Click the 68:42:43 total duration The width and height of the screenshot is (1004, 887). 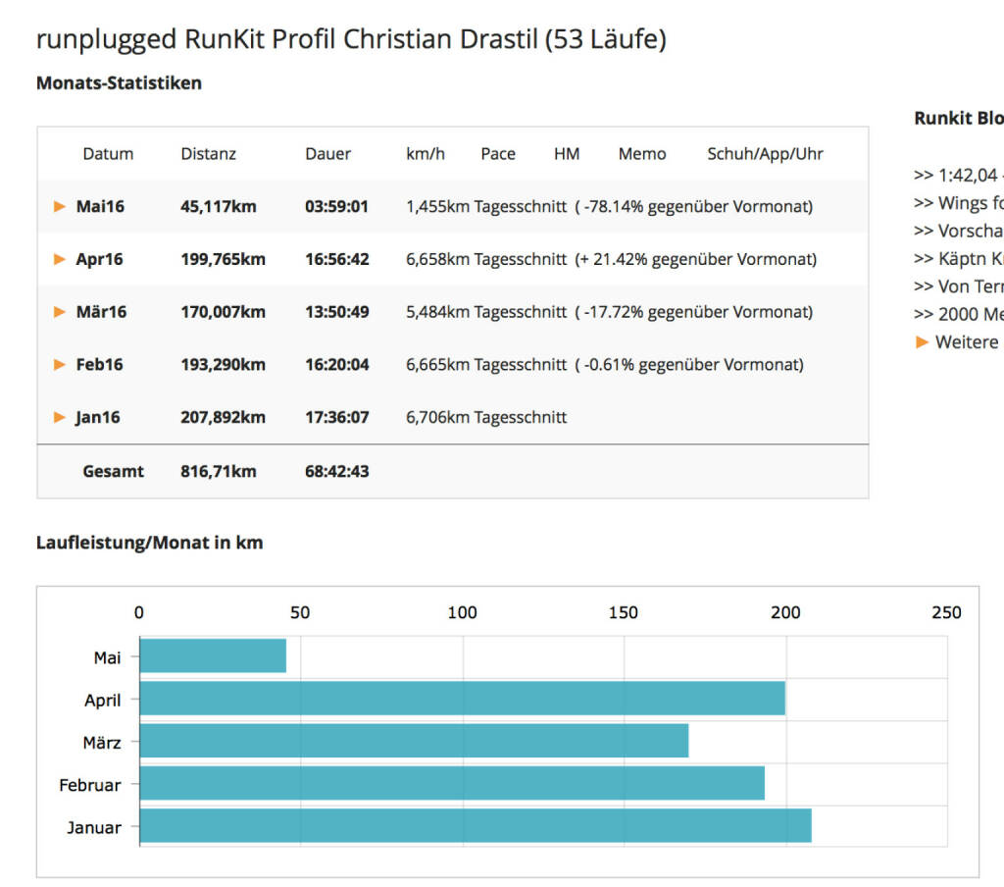337,471
